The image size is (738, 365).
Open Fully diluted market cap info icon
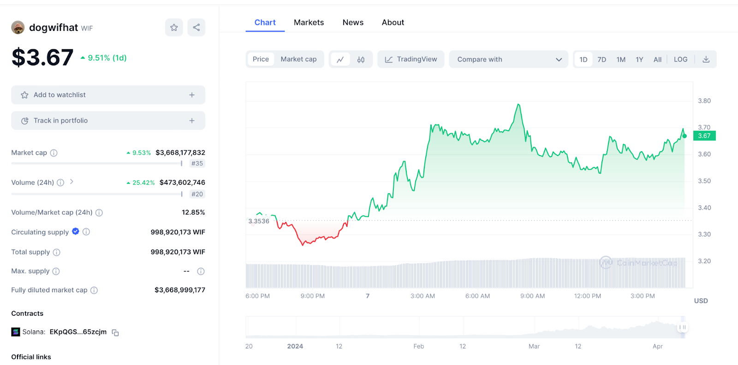94,290
